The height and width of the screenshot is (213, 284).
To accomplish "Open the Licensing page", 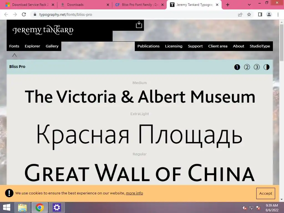I will pos(174,46).
